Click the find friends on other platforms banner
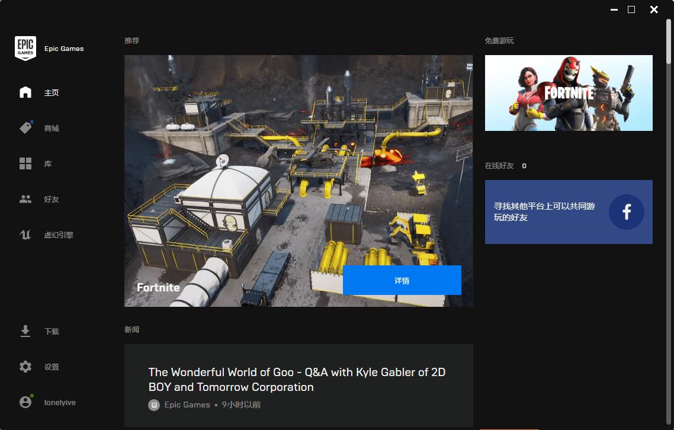Image resolution: width=674 pixels, height=430 pixels. point(569,212)
